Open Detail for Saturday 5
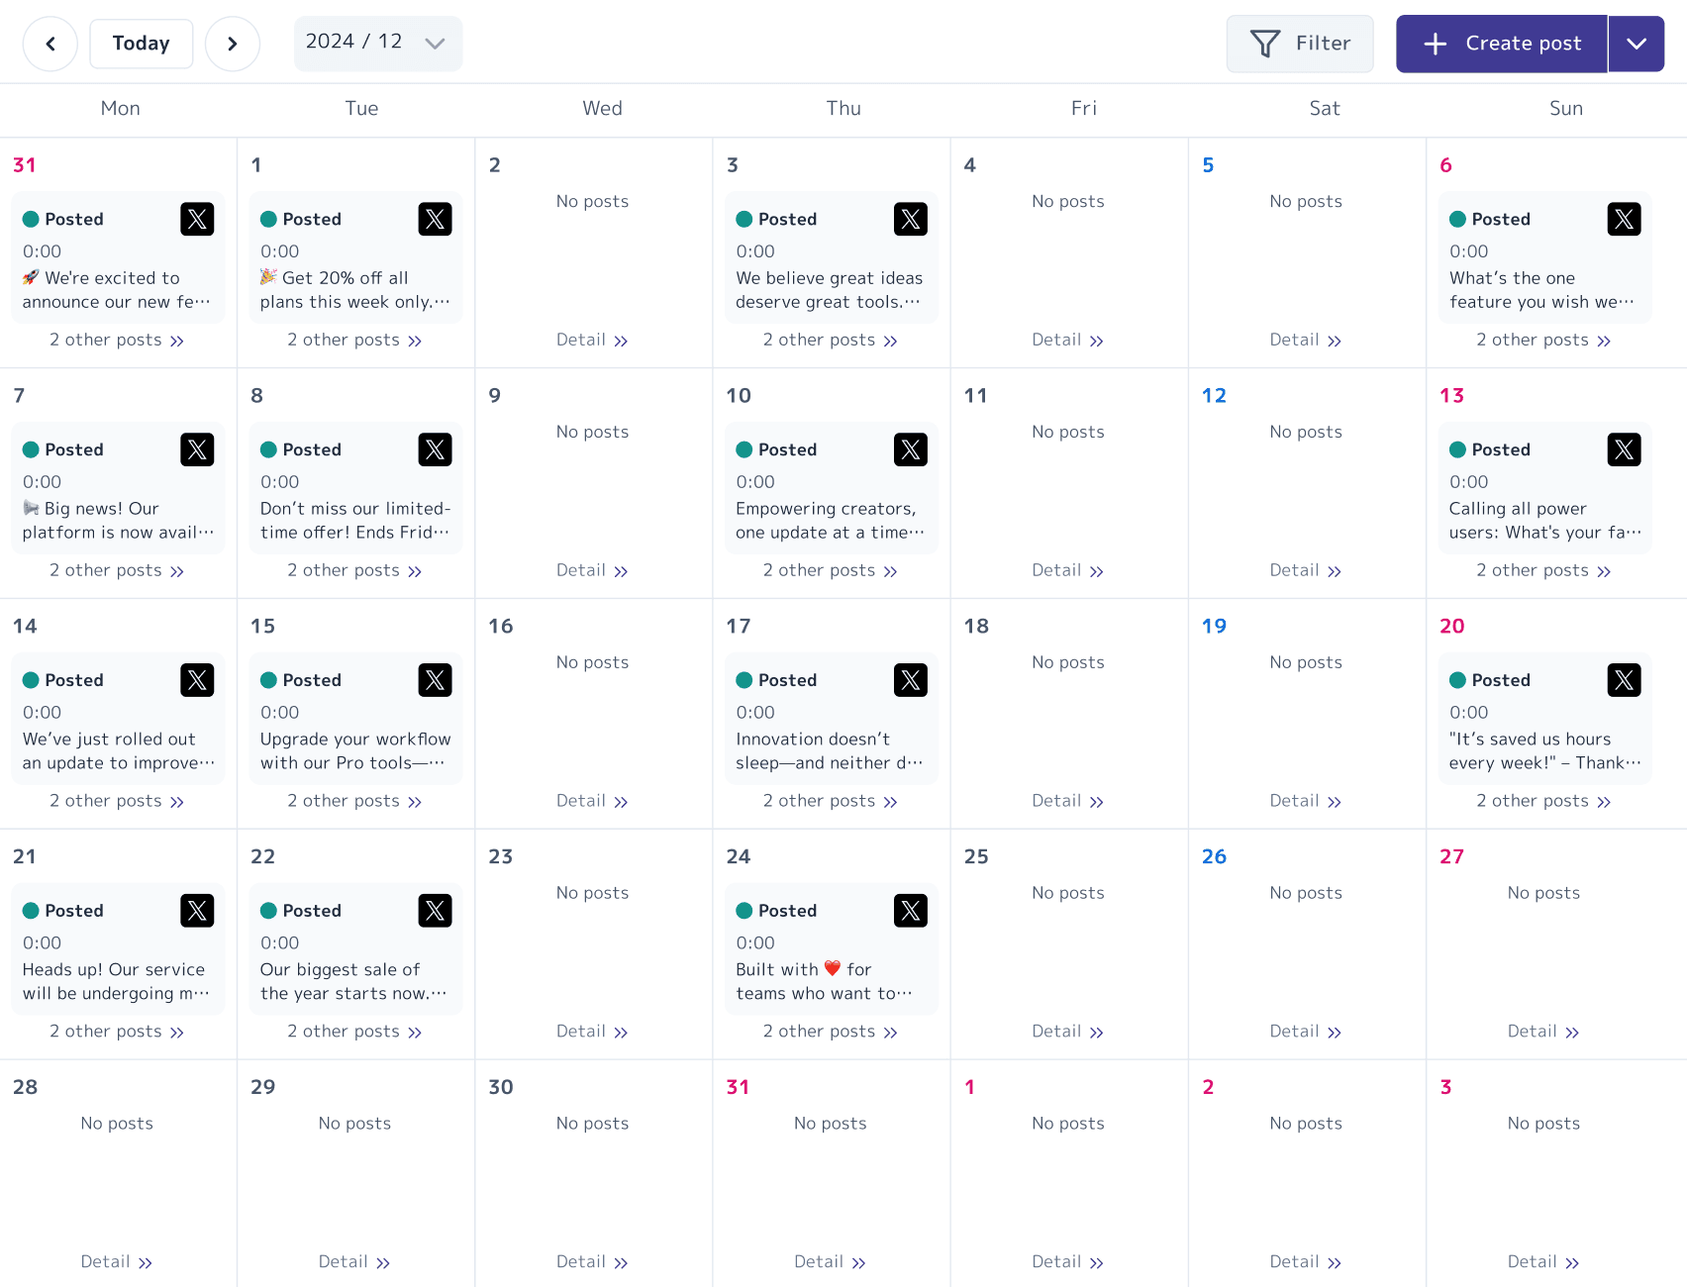The width and height of the screenshot is (1687, 1287). pyautogui.click(x=1306, y=340)
